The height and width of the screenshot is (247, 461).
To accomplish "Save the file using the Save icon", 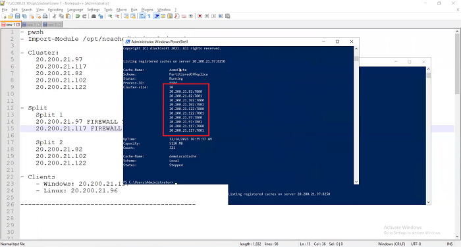I will coord(17,16).
